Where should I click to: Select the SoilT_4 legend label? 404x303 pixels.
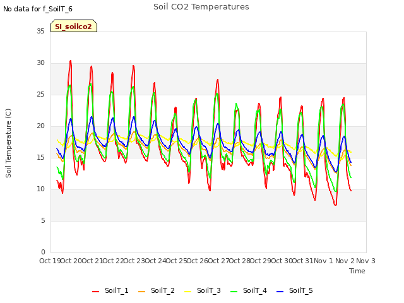click(x=255, y=290)
